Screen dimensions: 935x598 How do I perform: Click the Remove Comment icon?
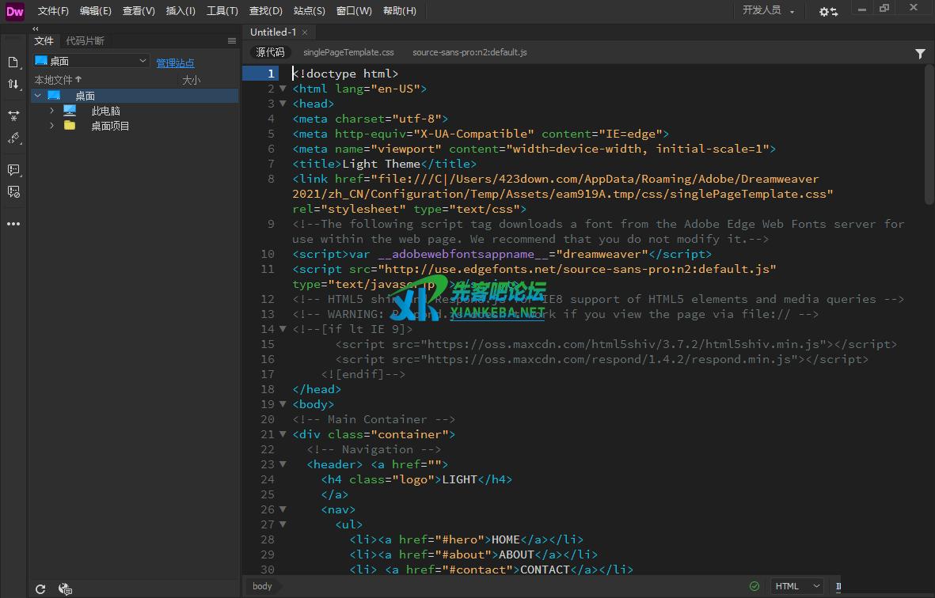pyautogui.click(x=13, y=192)
